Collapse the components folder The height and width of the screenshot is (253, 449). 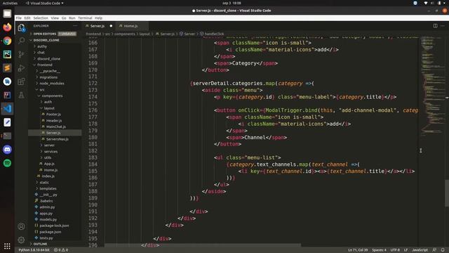(x=52, y=96)
